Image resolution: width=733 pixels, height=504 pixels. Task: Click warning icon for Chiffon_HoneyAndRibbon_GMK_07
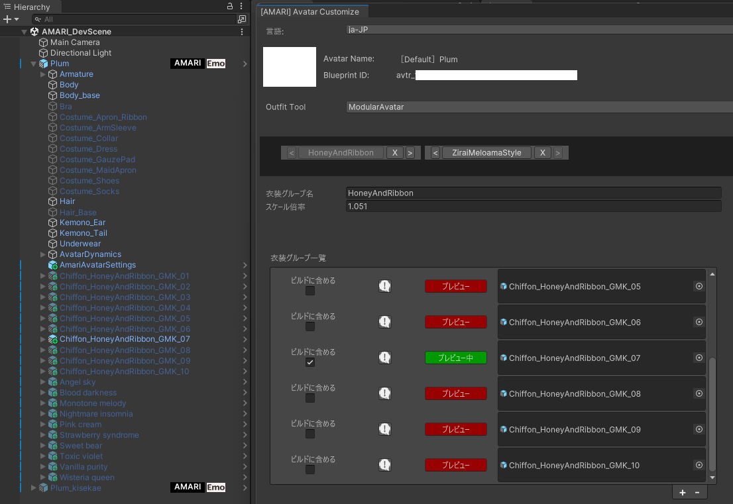point(385,358)
